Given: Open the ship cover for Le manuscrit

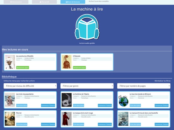Looking at the screenshot, I should click(123, 119).
